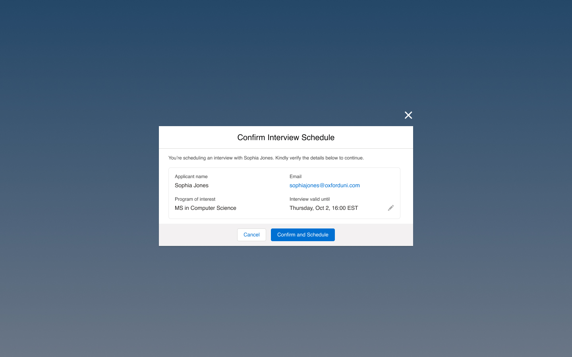Edit the interview valid until date
This screenshot has width=572, height=357.
tap(391, 208)
